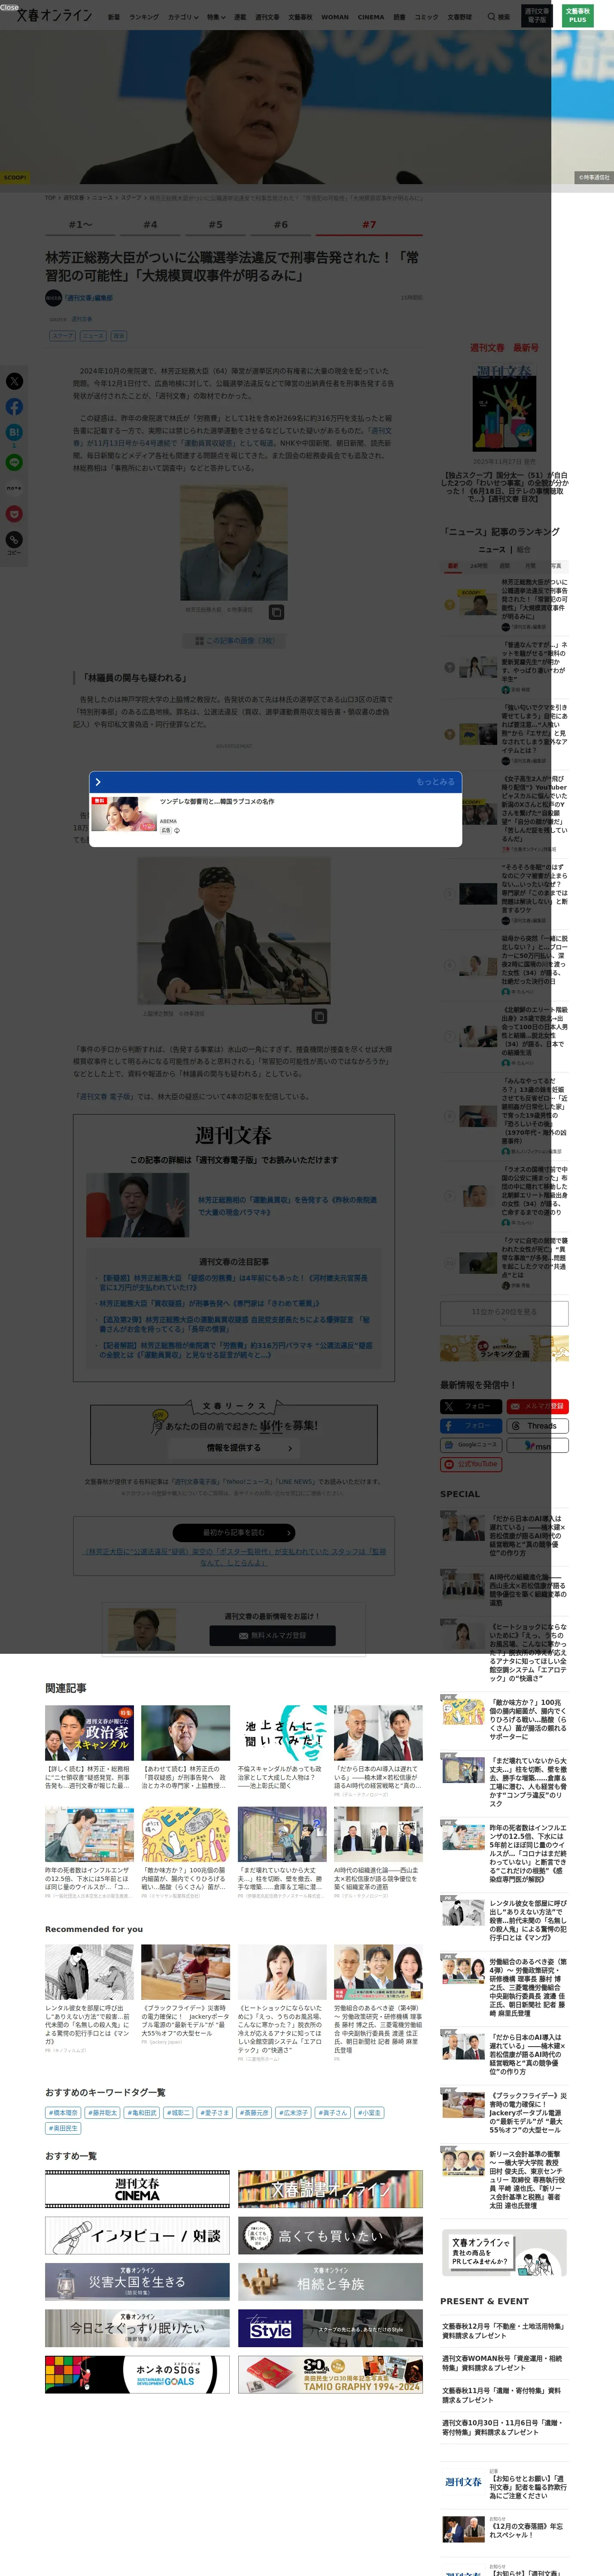This screenshot has width=614, height=2576.
Task: Click the ad popup left chevron arrow
Action: point(98,782)
